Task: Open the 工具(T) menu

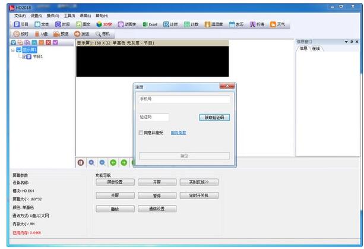Action: point(69,16)
